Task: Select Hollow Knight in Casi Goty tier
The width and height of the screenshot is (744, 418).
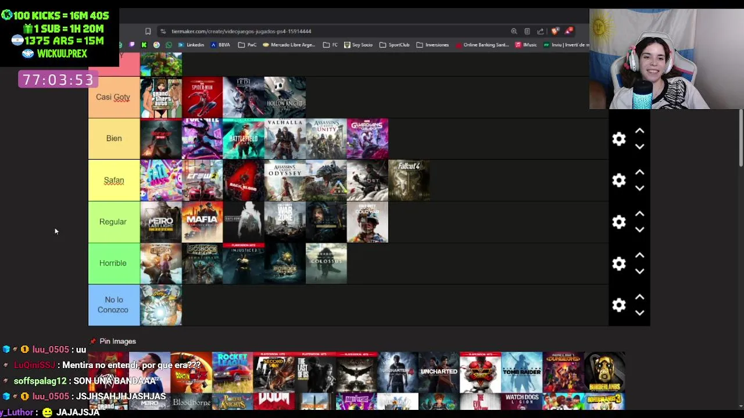Action: 285,97
